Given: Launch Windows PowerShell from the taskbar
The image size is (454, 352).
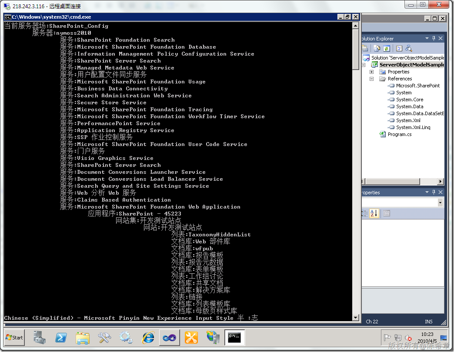Looking at the screenshot, I should 61,338.
